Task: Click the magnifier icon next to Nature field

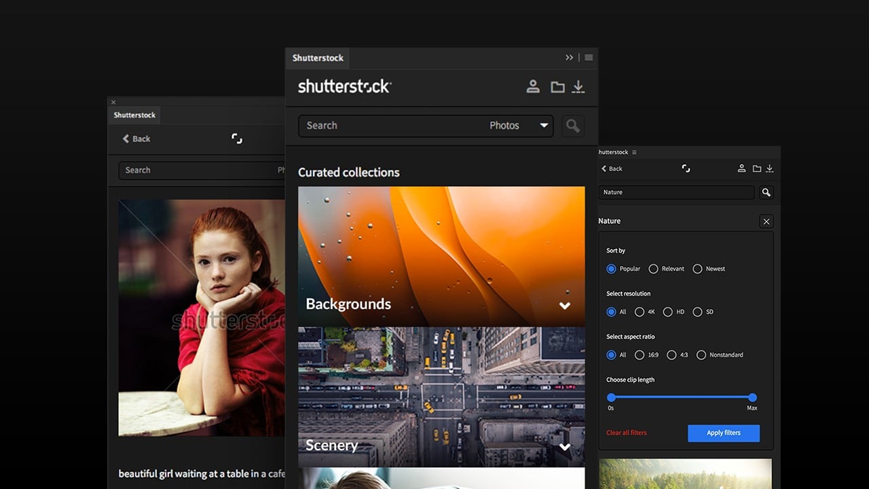Action: point(766,192)
